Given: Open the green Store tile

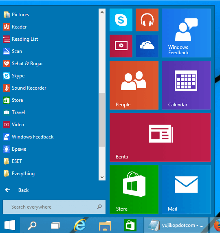Looking at the screenshot, I should (134, 189).
